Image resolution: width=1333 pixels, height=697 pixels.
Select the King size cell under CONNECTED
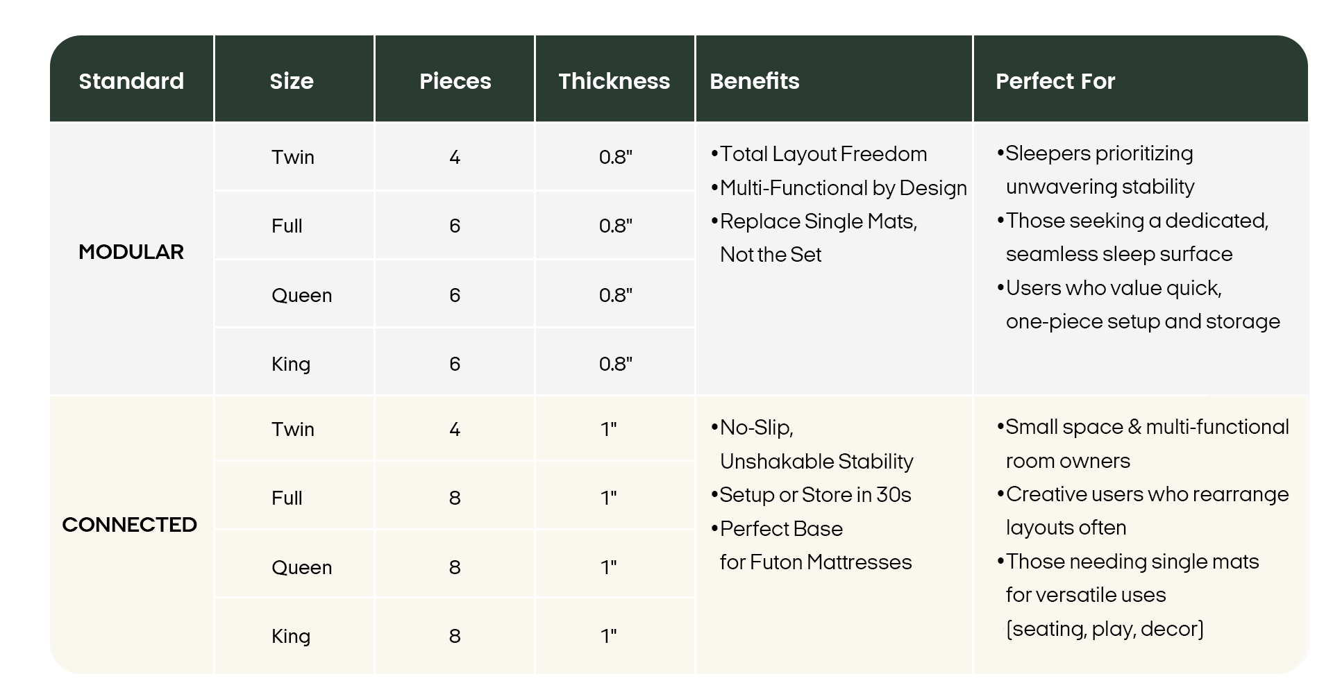(x=291, y=636)
